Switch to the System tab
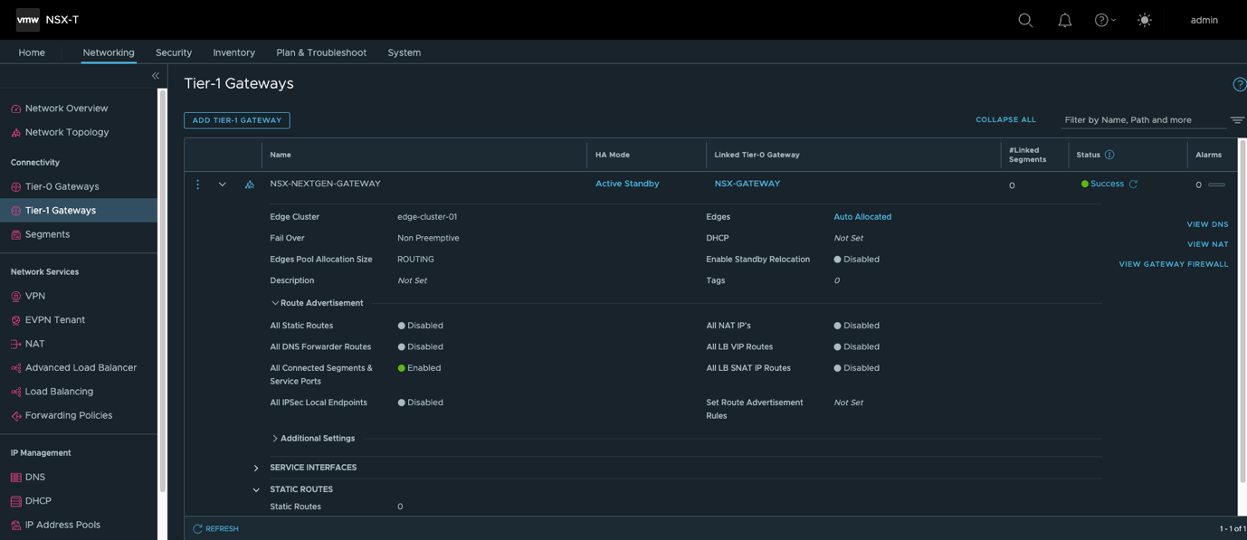The image size is (1247, 540). click(404, 52)
